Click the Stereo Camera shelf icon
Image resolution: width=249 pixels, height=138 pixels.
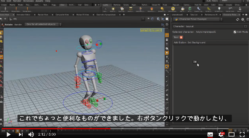[230, 9]
